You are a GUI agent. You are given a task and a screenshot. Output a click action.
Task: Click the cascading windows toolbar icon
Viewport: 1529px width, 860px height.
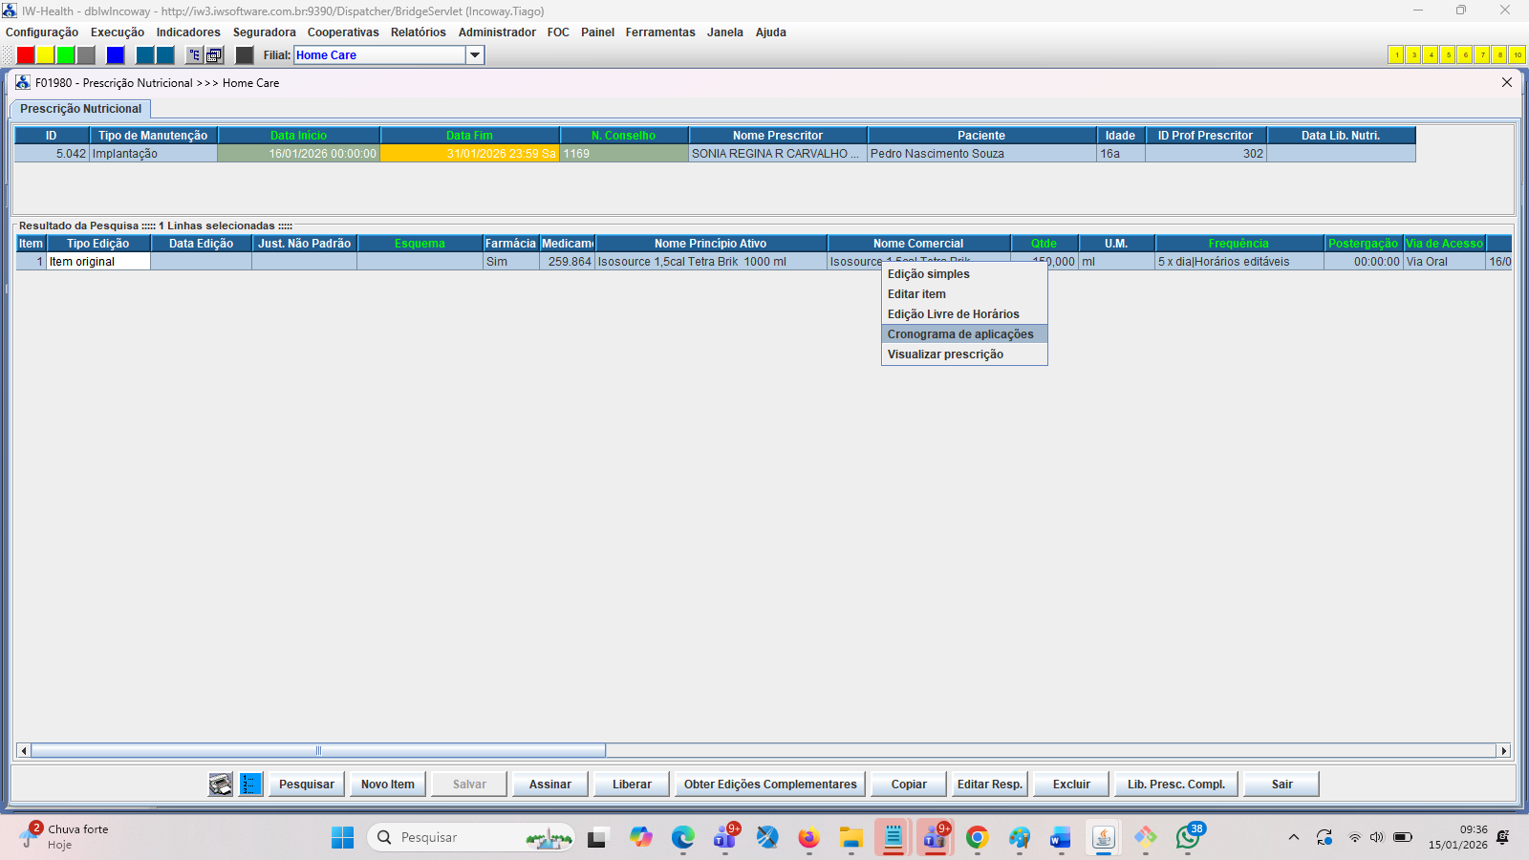pos(214,55)
